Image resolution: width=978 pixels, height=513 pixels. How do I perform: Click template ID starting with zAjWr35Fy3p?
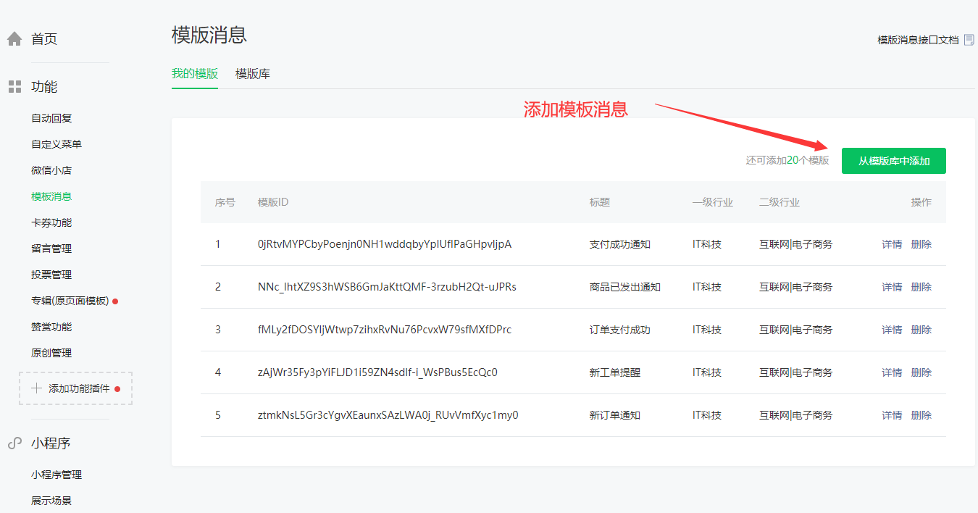tap(377, 372)
